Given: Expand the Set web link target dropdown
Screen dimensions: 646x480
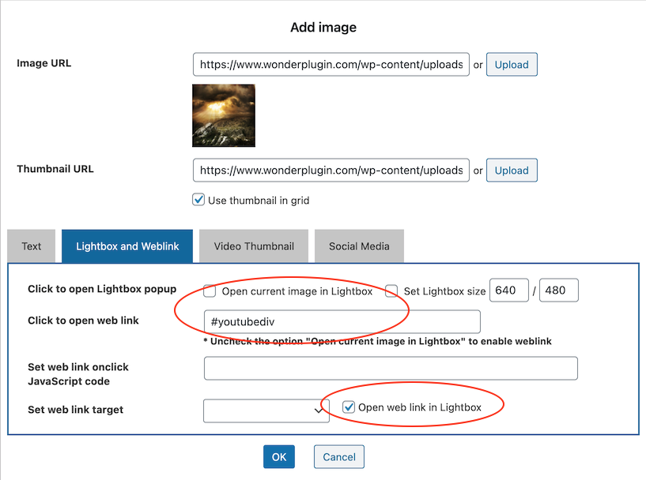Looking at the screenshot, I should coord(266,410).
